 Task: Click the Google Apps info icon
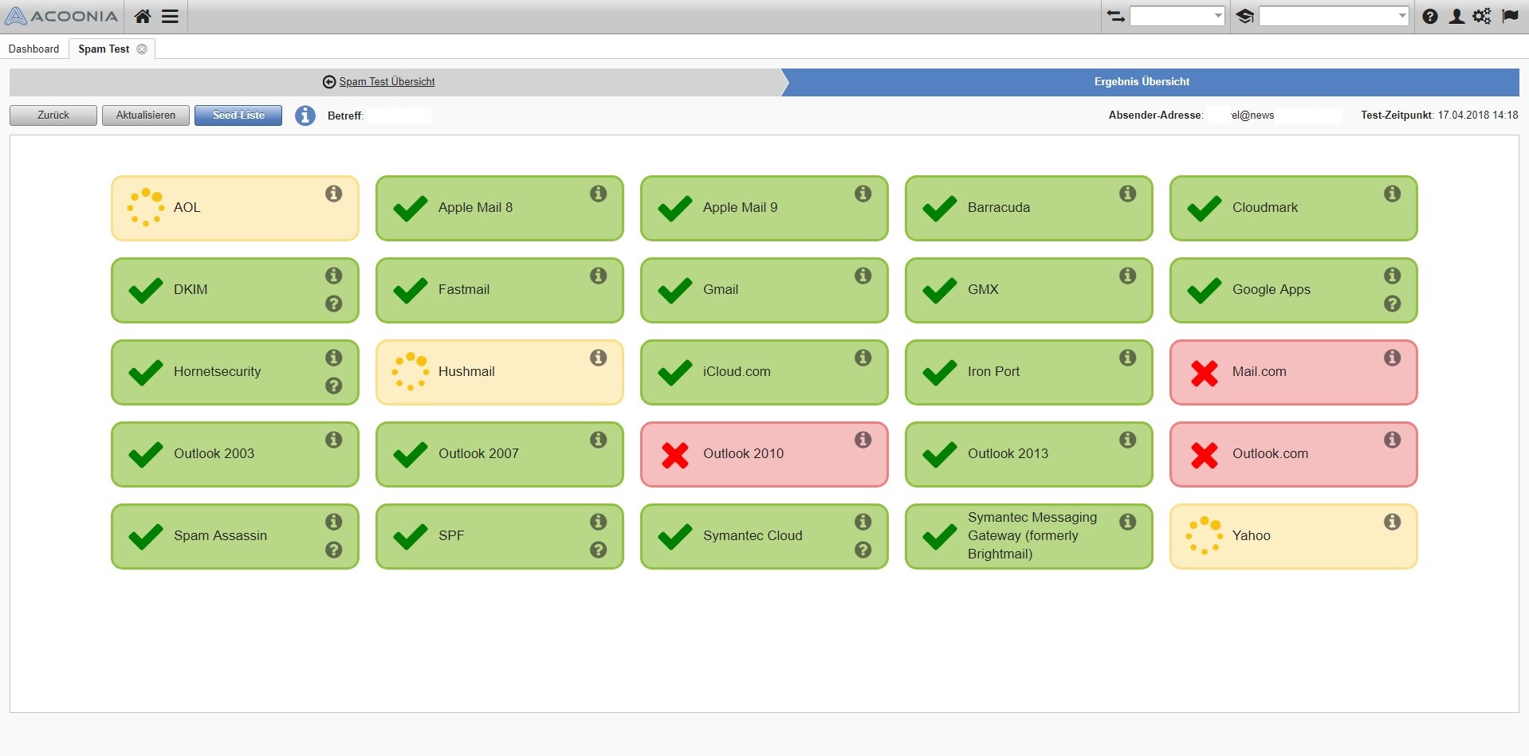coord(1393,276)
